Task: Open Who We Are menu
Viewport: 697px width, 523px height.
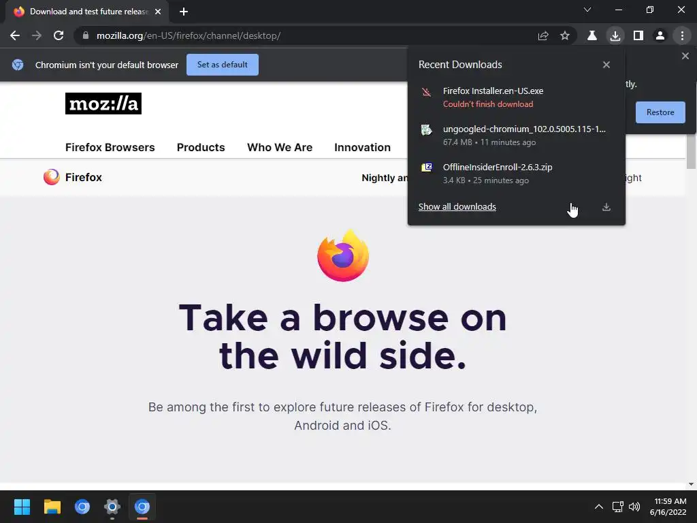Action: point(280,148)
